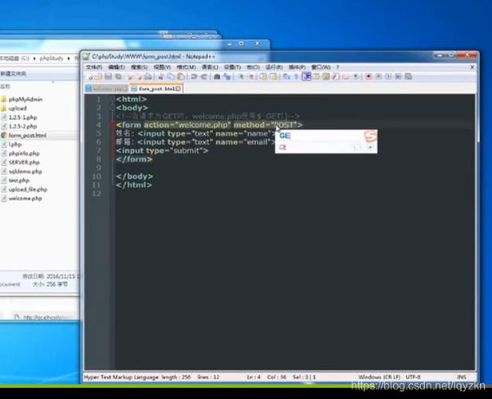Open breadcrumb arrow after phpStudy in Explorer
Viewport: 492px width, 399px height.
(69, 59)
